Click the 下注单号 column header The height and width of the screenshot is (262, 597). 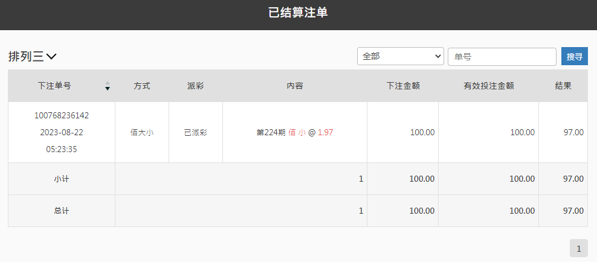(54, 86)
